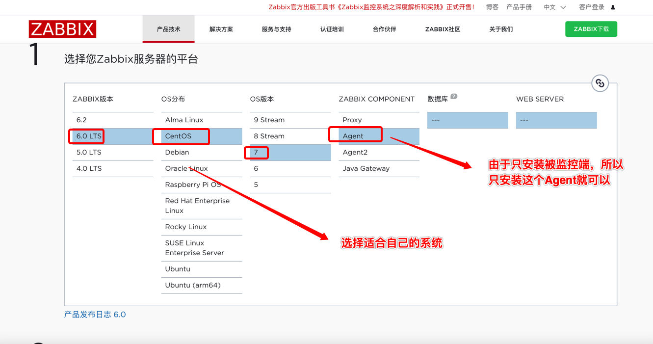Click database help question mark icon

[454, 97]
